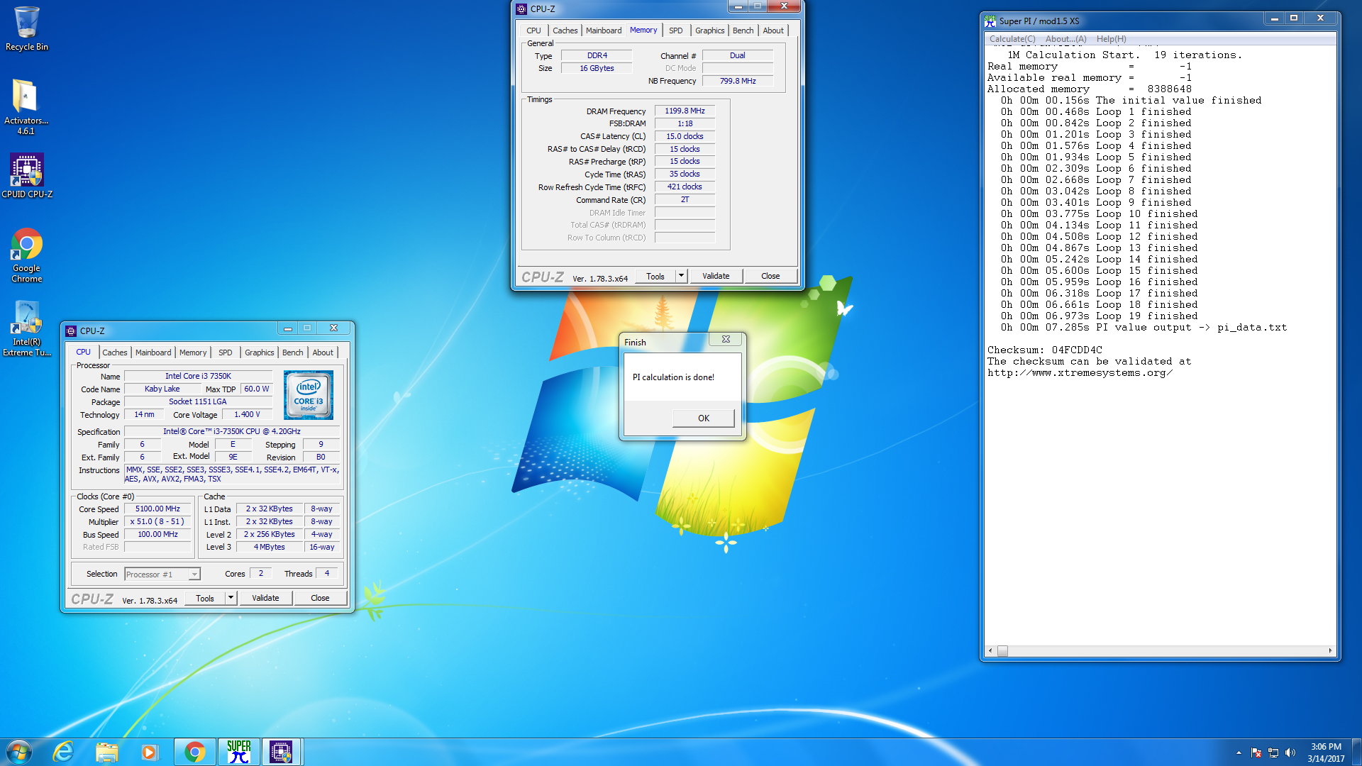This screenshot has height=766, width=1362.
Task: Open the Memory tab in the CPU window of CPU-Z
Action: click(x=193, y=353)
